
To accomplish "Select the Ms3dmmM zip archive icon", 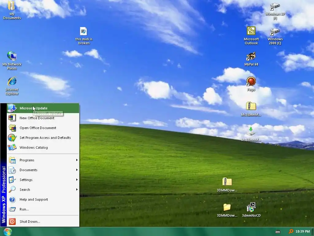I will 251,109.
